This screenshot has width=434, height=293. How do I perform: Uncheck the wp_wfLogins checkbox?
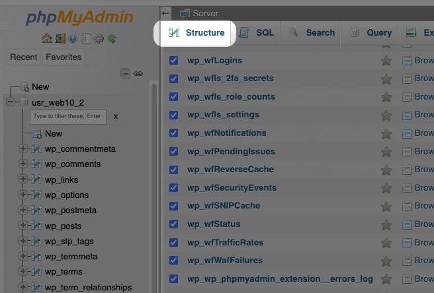173,61
